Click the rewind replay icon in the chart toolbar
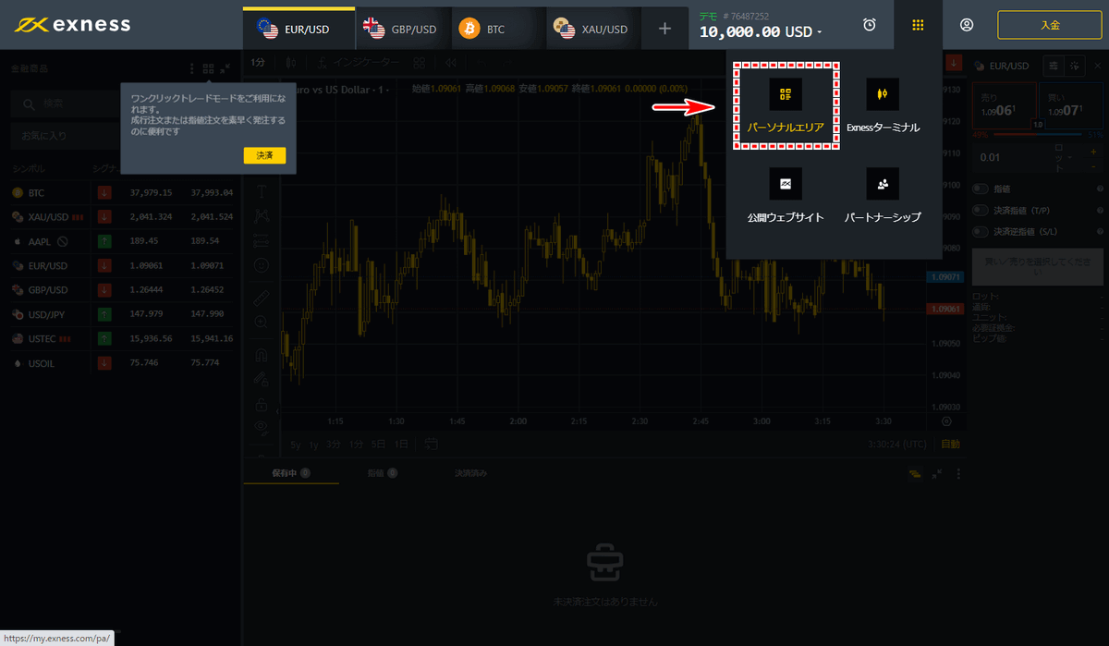The height and width of the screenshot is (646, 1109). [x=451, y=63]
